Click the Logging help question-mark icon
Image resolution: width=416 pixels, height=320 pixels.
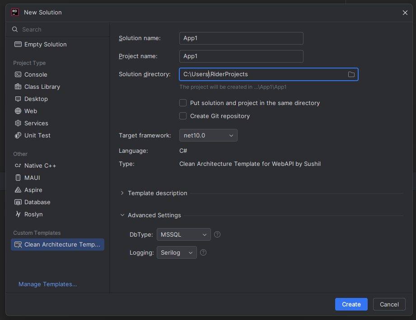point(203,252)
